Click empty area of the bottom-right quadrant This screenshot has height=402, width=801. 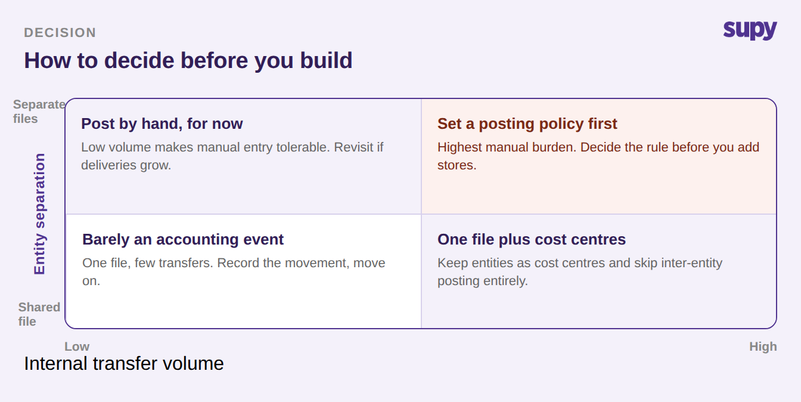click(x=599, y=307)
